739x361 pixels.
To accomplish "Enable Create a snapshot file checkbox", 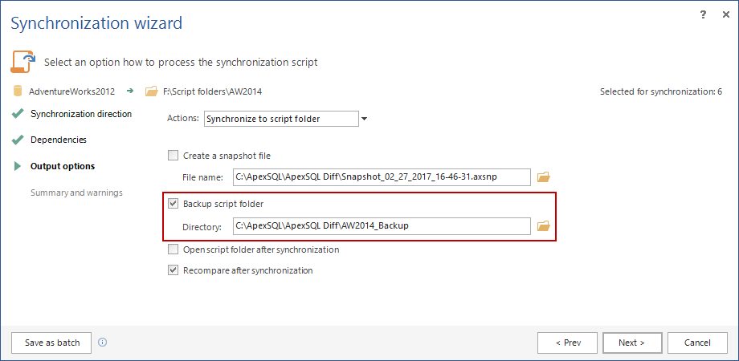I will [x=173, y=156].
